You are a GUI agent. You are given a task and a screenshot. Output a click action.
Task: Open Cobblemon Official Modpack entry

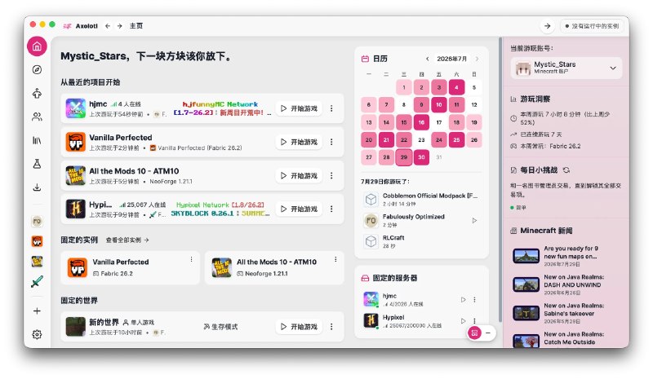pos(421,199)
